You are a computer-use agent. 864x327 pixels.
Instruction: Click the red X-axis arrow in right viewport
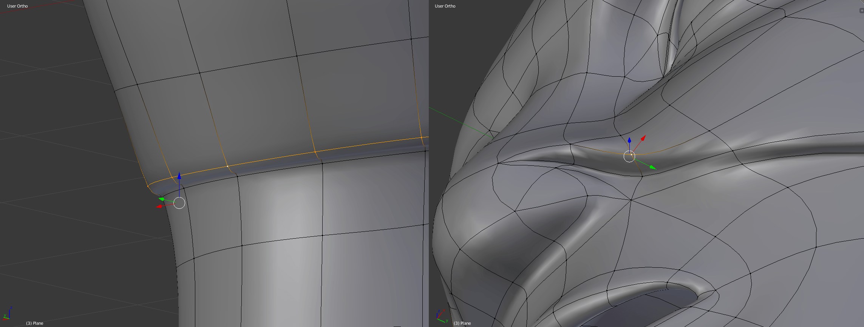(x=643, y=138)
